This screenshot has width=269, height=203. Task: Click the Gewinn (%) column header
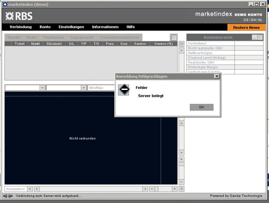tap(163, 44)
